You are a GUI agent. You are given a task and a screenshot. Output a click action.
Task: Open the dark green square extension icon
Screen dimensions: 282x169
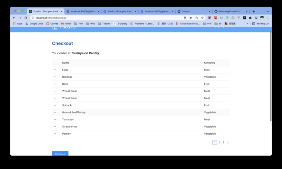245,18
